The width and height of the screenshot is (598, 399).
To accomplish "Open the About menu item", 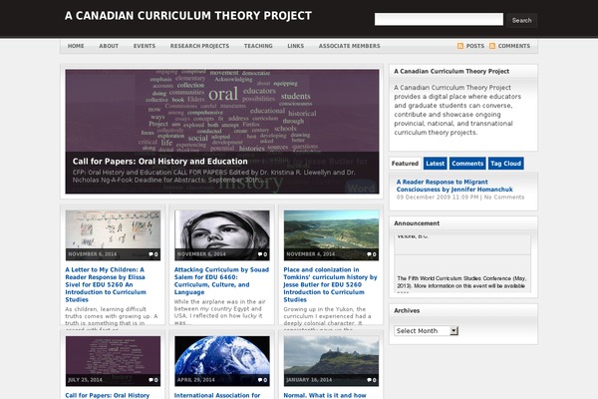I will (109, 46).
